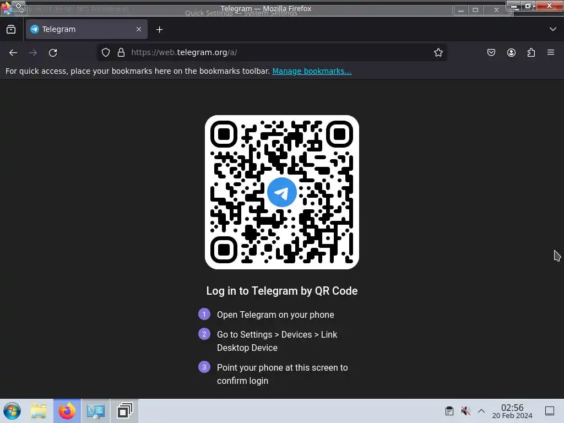Screen dimensions: 564x423
Task: Minimize the Firefox window
Action: pyautogui.click(x=514, y=6)
